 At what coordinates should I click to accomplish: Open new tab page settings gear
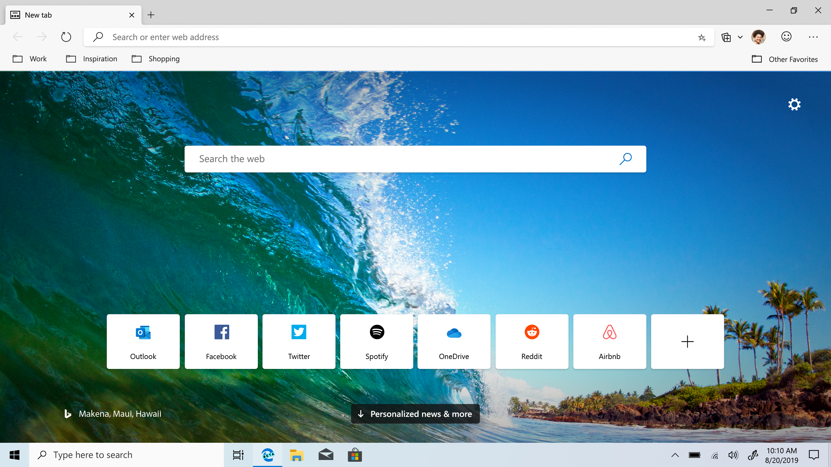click(795, 104)
